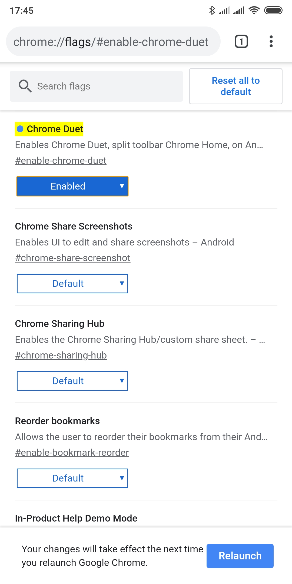Expand Chrome Sharing Hub Default dropdown
Image resolution: width=292 pixels, height=584 pixels.
[72, 381]
